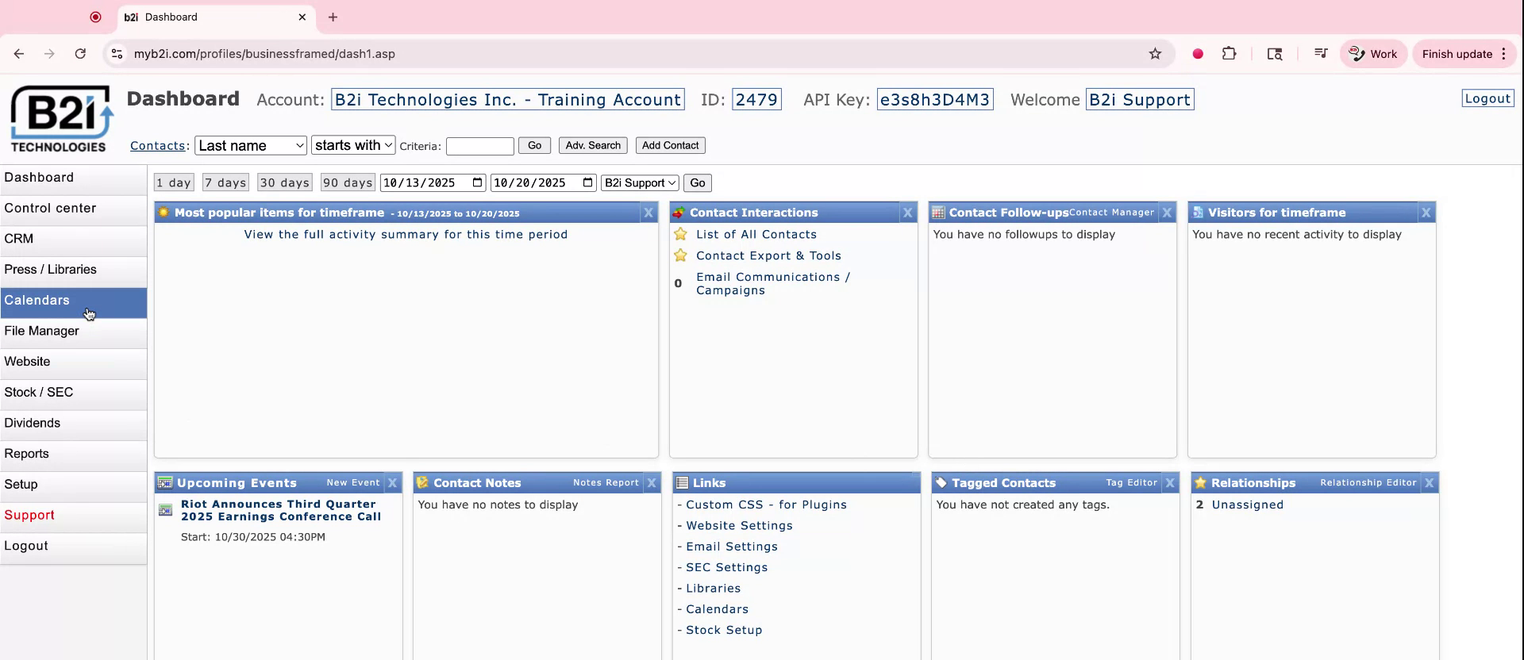Click the B2i Technologies logo
This screenshot has width=1524, height=660.
[x=61, y=119]
